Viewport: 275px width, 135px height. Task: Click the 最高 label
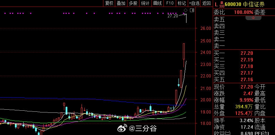(260, 93)
